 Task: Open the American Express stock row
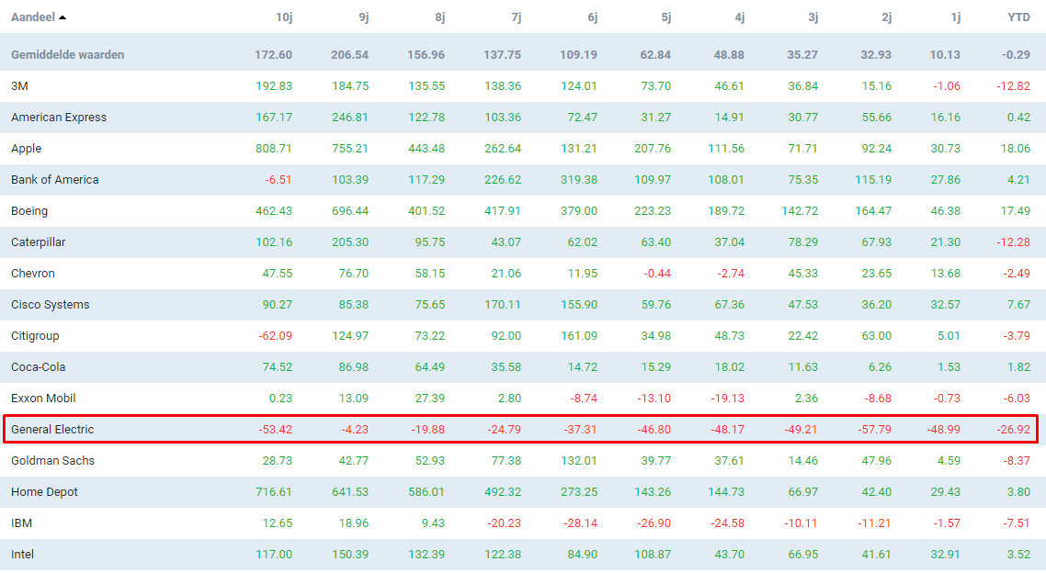[523, 118]
